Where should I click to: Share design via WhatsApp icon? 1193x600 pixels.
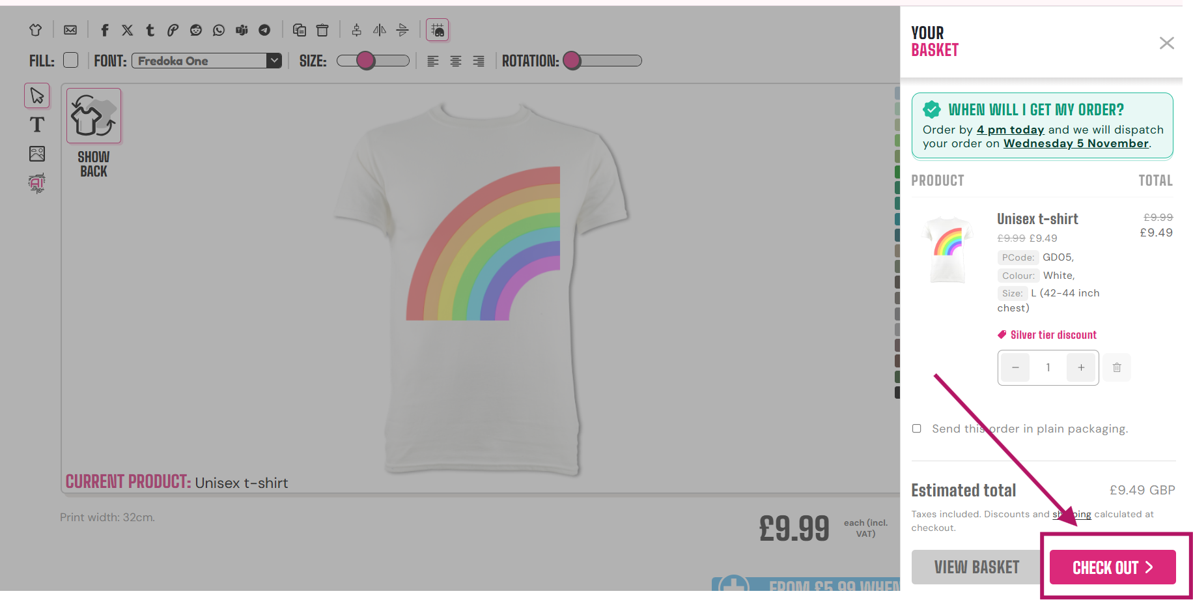click(x=219, y=30)
